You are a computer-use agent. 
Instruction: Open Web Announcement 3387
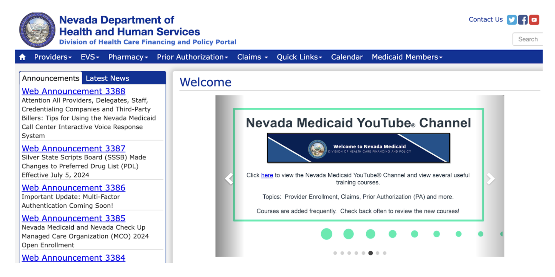[73, 148]
